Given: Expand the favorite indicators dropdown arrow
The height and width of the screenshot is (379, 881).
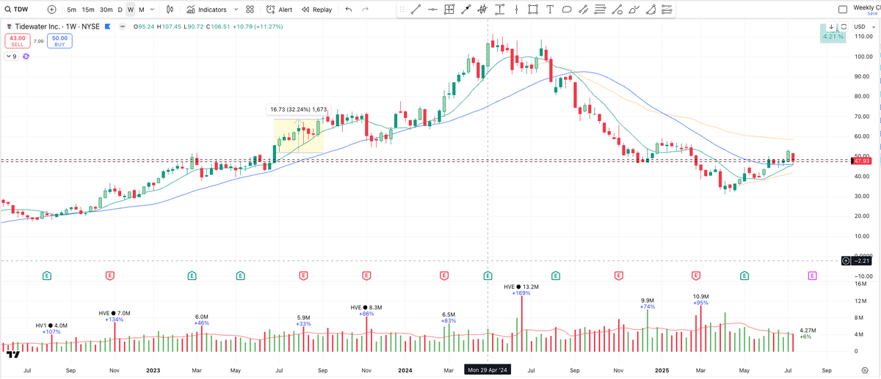Looking at the screenshot, I should (x=236, y=10).
